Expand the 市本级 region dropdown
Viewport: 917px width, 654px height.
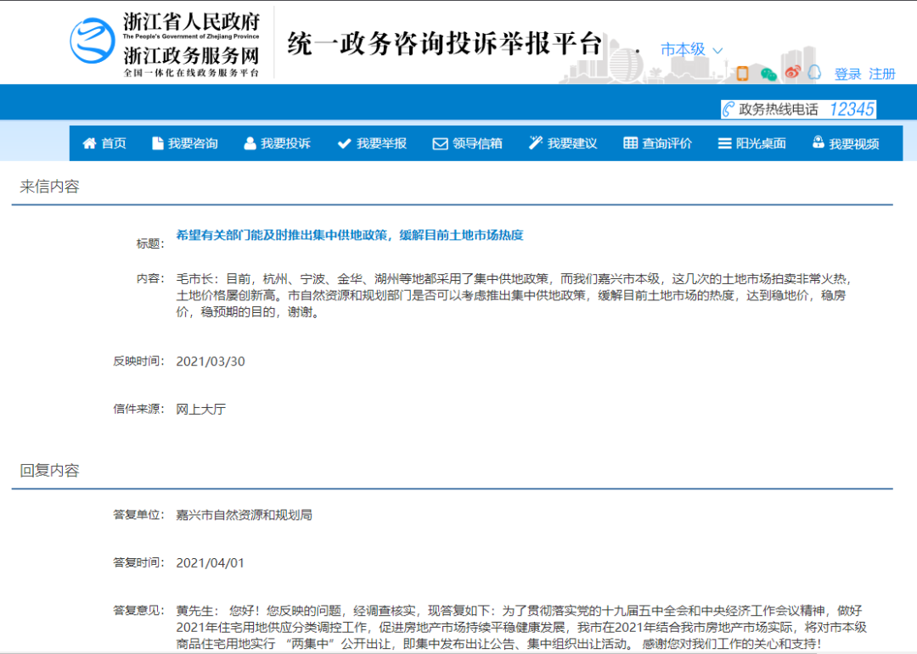tap(684, 50)
